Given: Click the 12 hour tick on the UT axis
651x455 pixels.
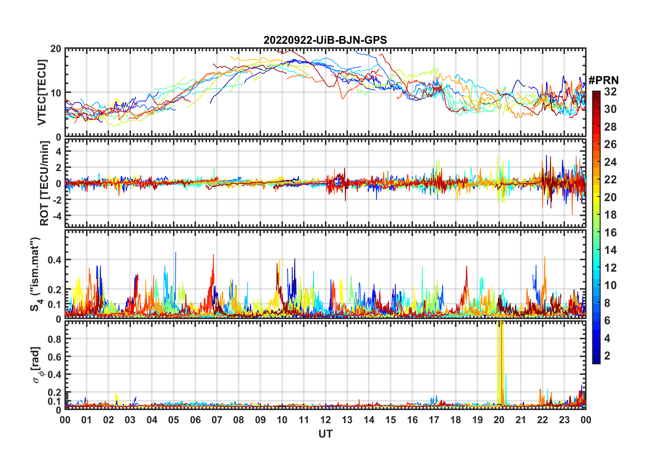Looking at the screenshot, I should (x=325, y=420).
